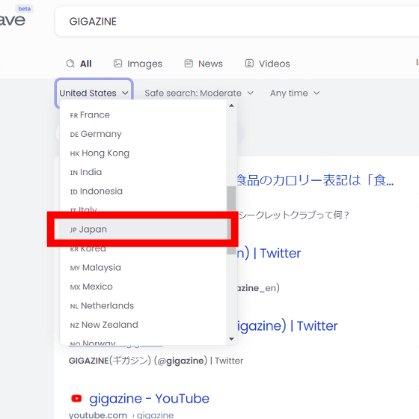This screenshot has height=419, width=419.
Task: Click the magnifier icon beside All
Action: pos(70,64)
